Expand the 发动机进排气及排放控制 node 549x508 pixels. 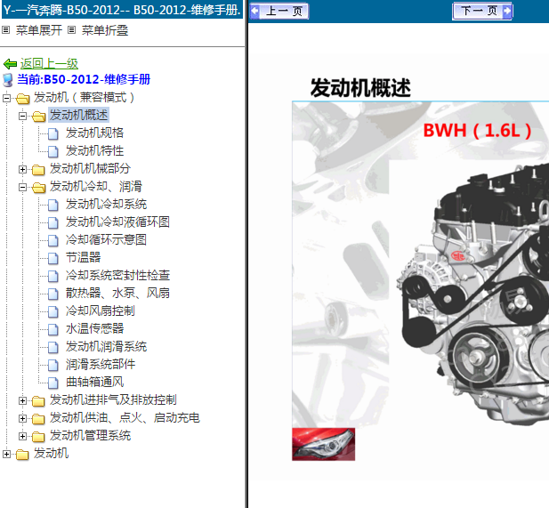coord(22,401)
